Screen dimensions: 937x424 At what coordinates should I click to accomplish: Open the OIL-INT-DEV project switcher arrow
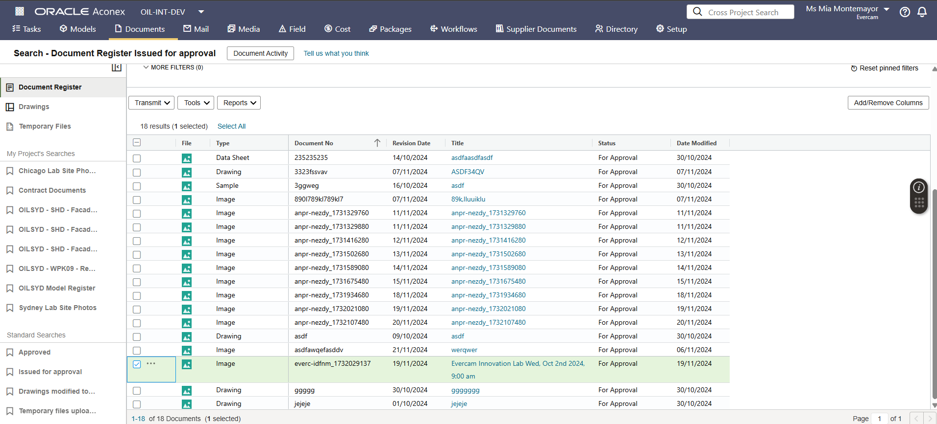click(201, 12)
